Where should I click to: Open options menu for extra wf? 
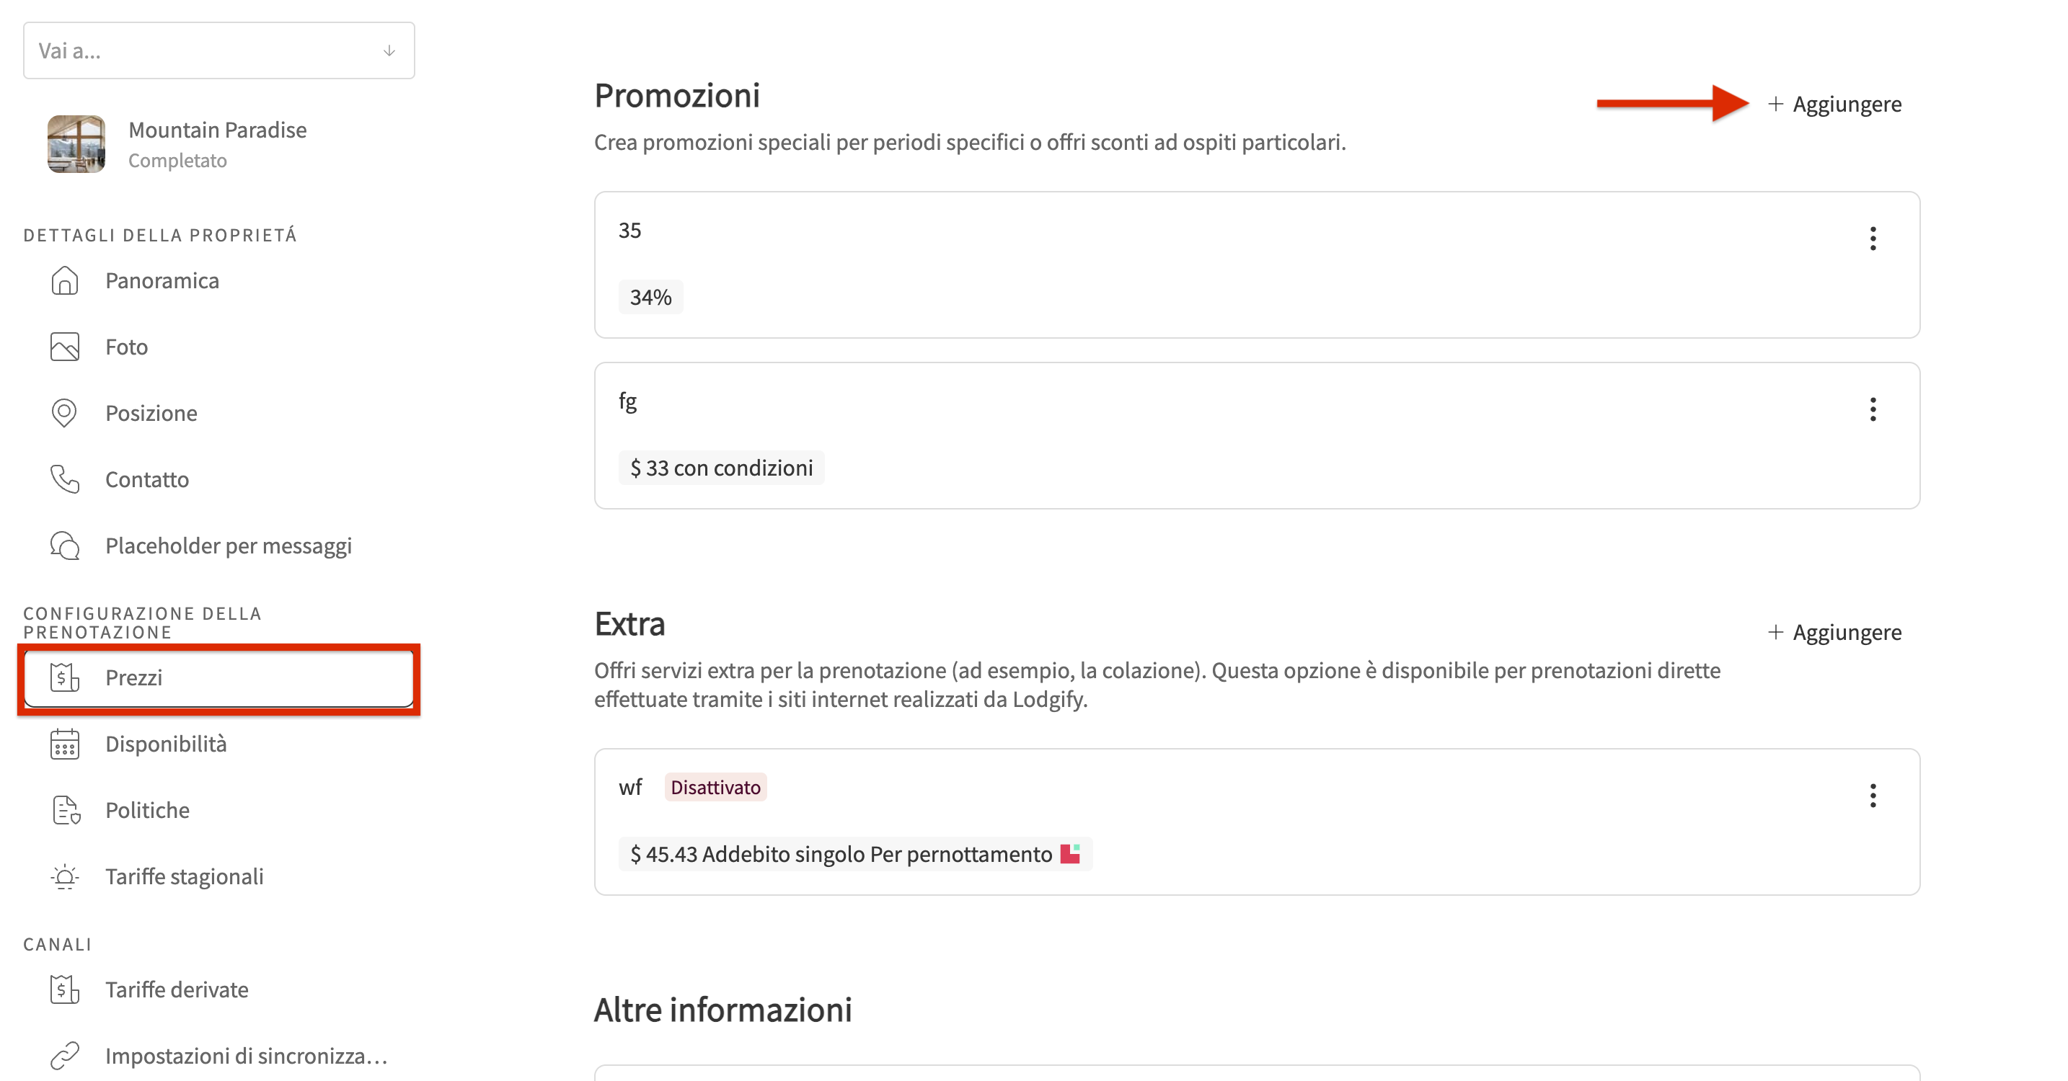(x=1873, y=796)
